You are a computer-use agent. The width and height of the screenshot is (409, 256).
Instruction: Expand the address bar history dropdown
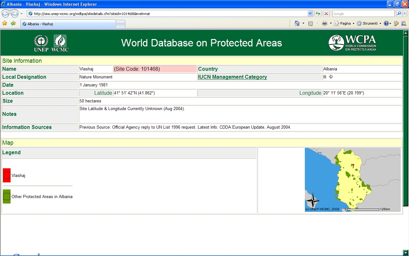(x=310, y=13)
